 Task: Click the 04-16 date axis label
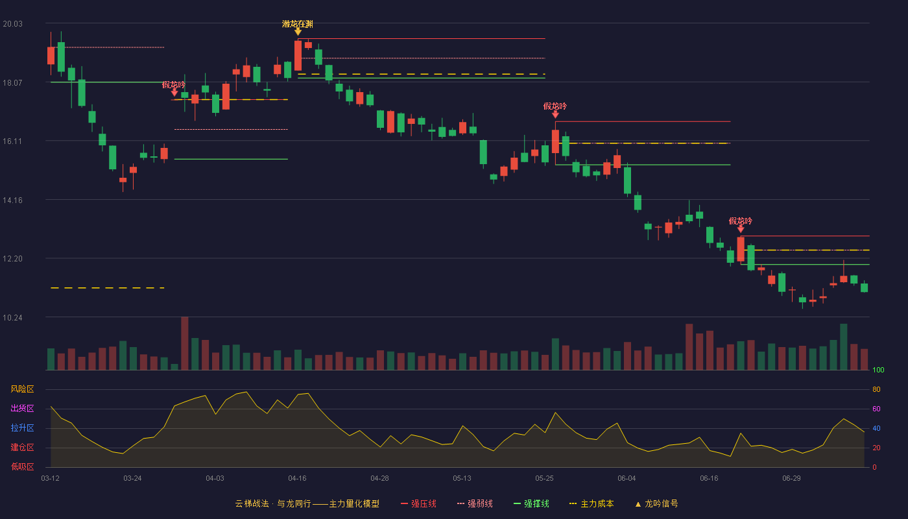coord(298,478)
